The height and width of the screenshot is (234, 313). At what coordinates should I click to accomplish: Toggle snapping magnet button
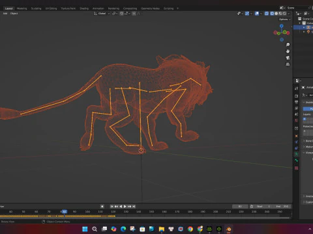[x=122, y=14]
